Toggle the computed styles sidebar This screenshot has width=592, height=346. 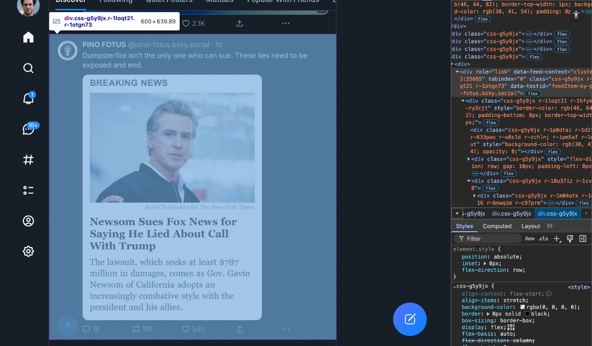tap(583, 239)
